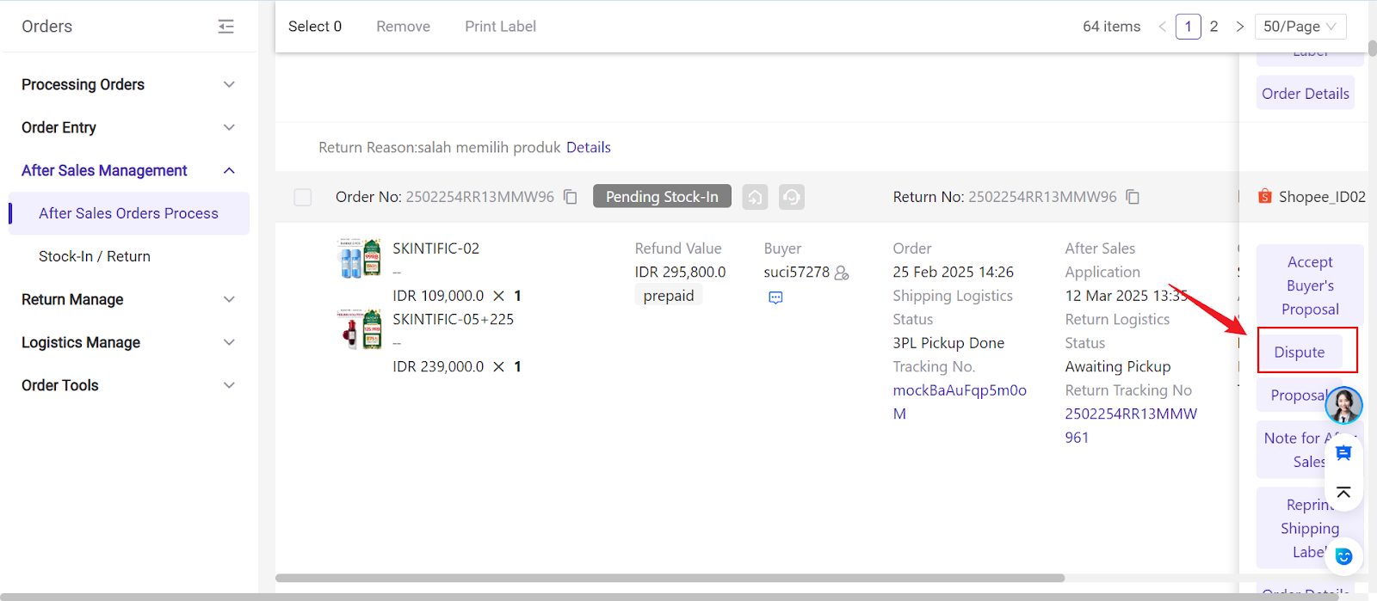Click the Awaiting Pickup status text
Viewport: 1377px width, 601px height.
(1118, 367)
